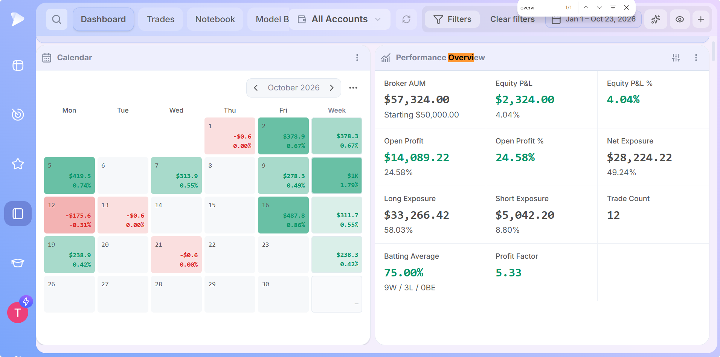Click the find bar search field
This screenshot has width=720, height=357.
coord(541,8)
